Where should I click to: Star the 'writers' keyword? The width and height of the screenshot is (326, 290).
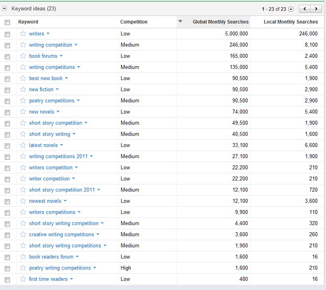pyautogui.click(x=23, y=34)
